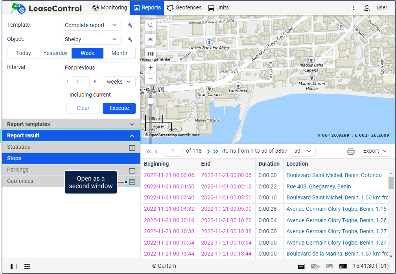Open Rue 403, Gbegamey location link
Viewport: 396px width, 274px height.
[x=319, y=186]
